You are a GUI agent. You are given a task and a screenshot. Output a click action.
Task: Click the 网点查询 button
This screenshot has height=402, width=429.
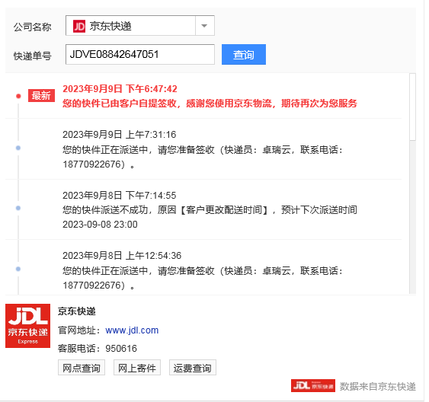tap(82, 368)
